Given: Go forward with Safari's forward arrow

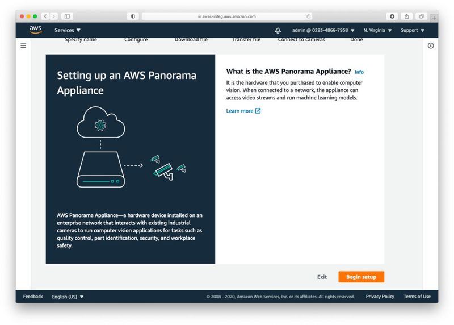Looking at the screenshot, I should pyautogui.click(x=53, y=16).
